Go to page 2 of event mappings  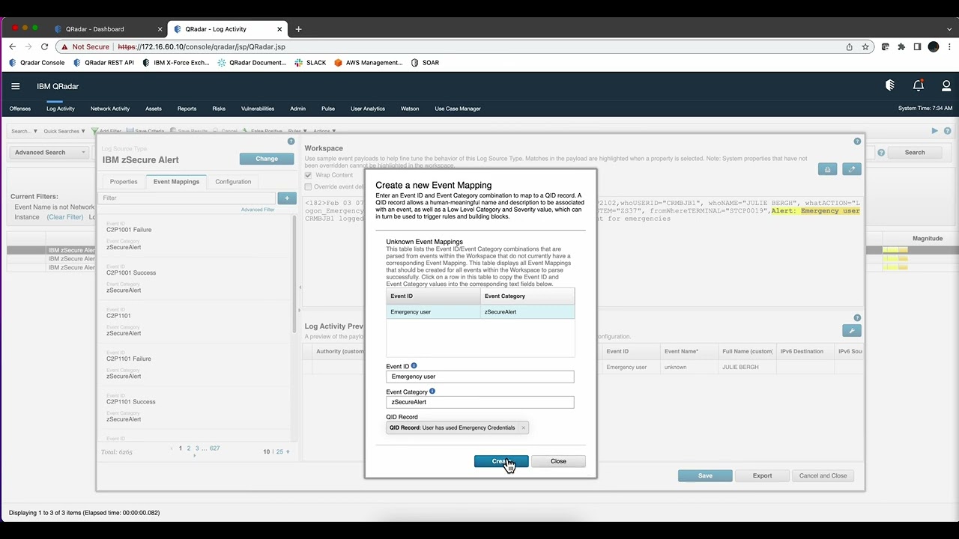(x=188, y=448)
